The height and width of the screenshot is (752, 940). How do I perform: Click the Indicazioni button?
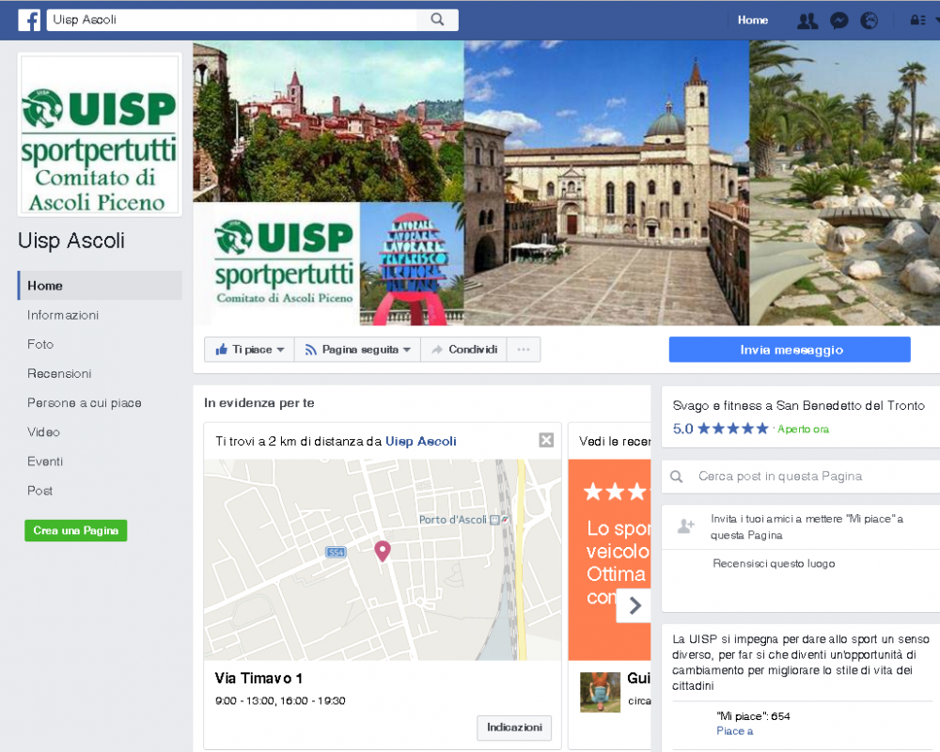click(514, 728)
